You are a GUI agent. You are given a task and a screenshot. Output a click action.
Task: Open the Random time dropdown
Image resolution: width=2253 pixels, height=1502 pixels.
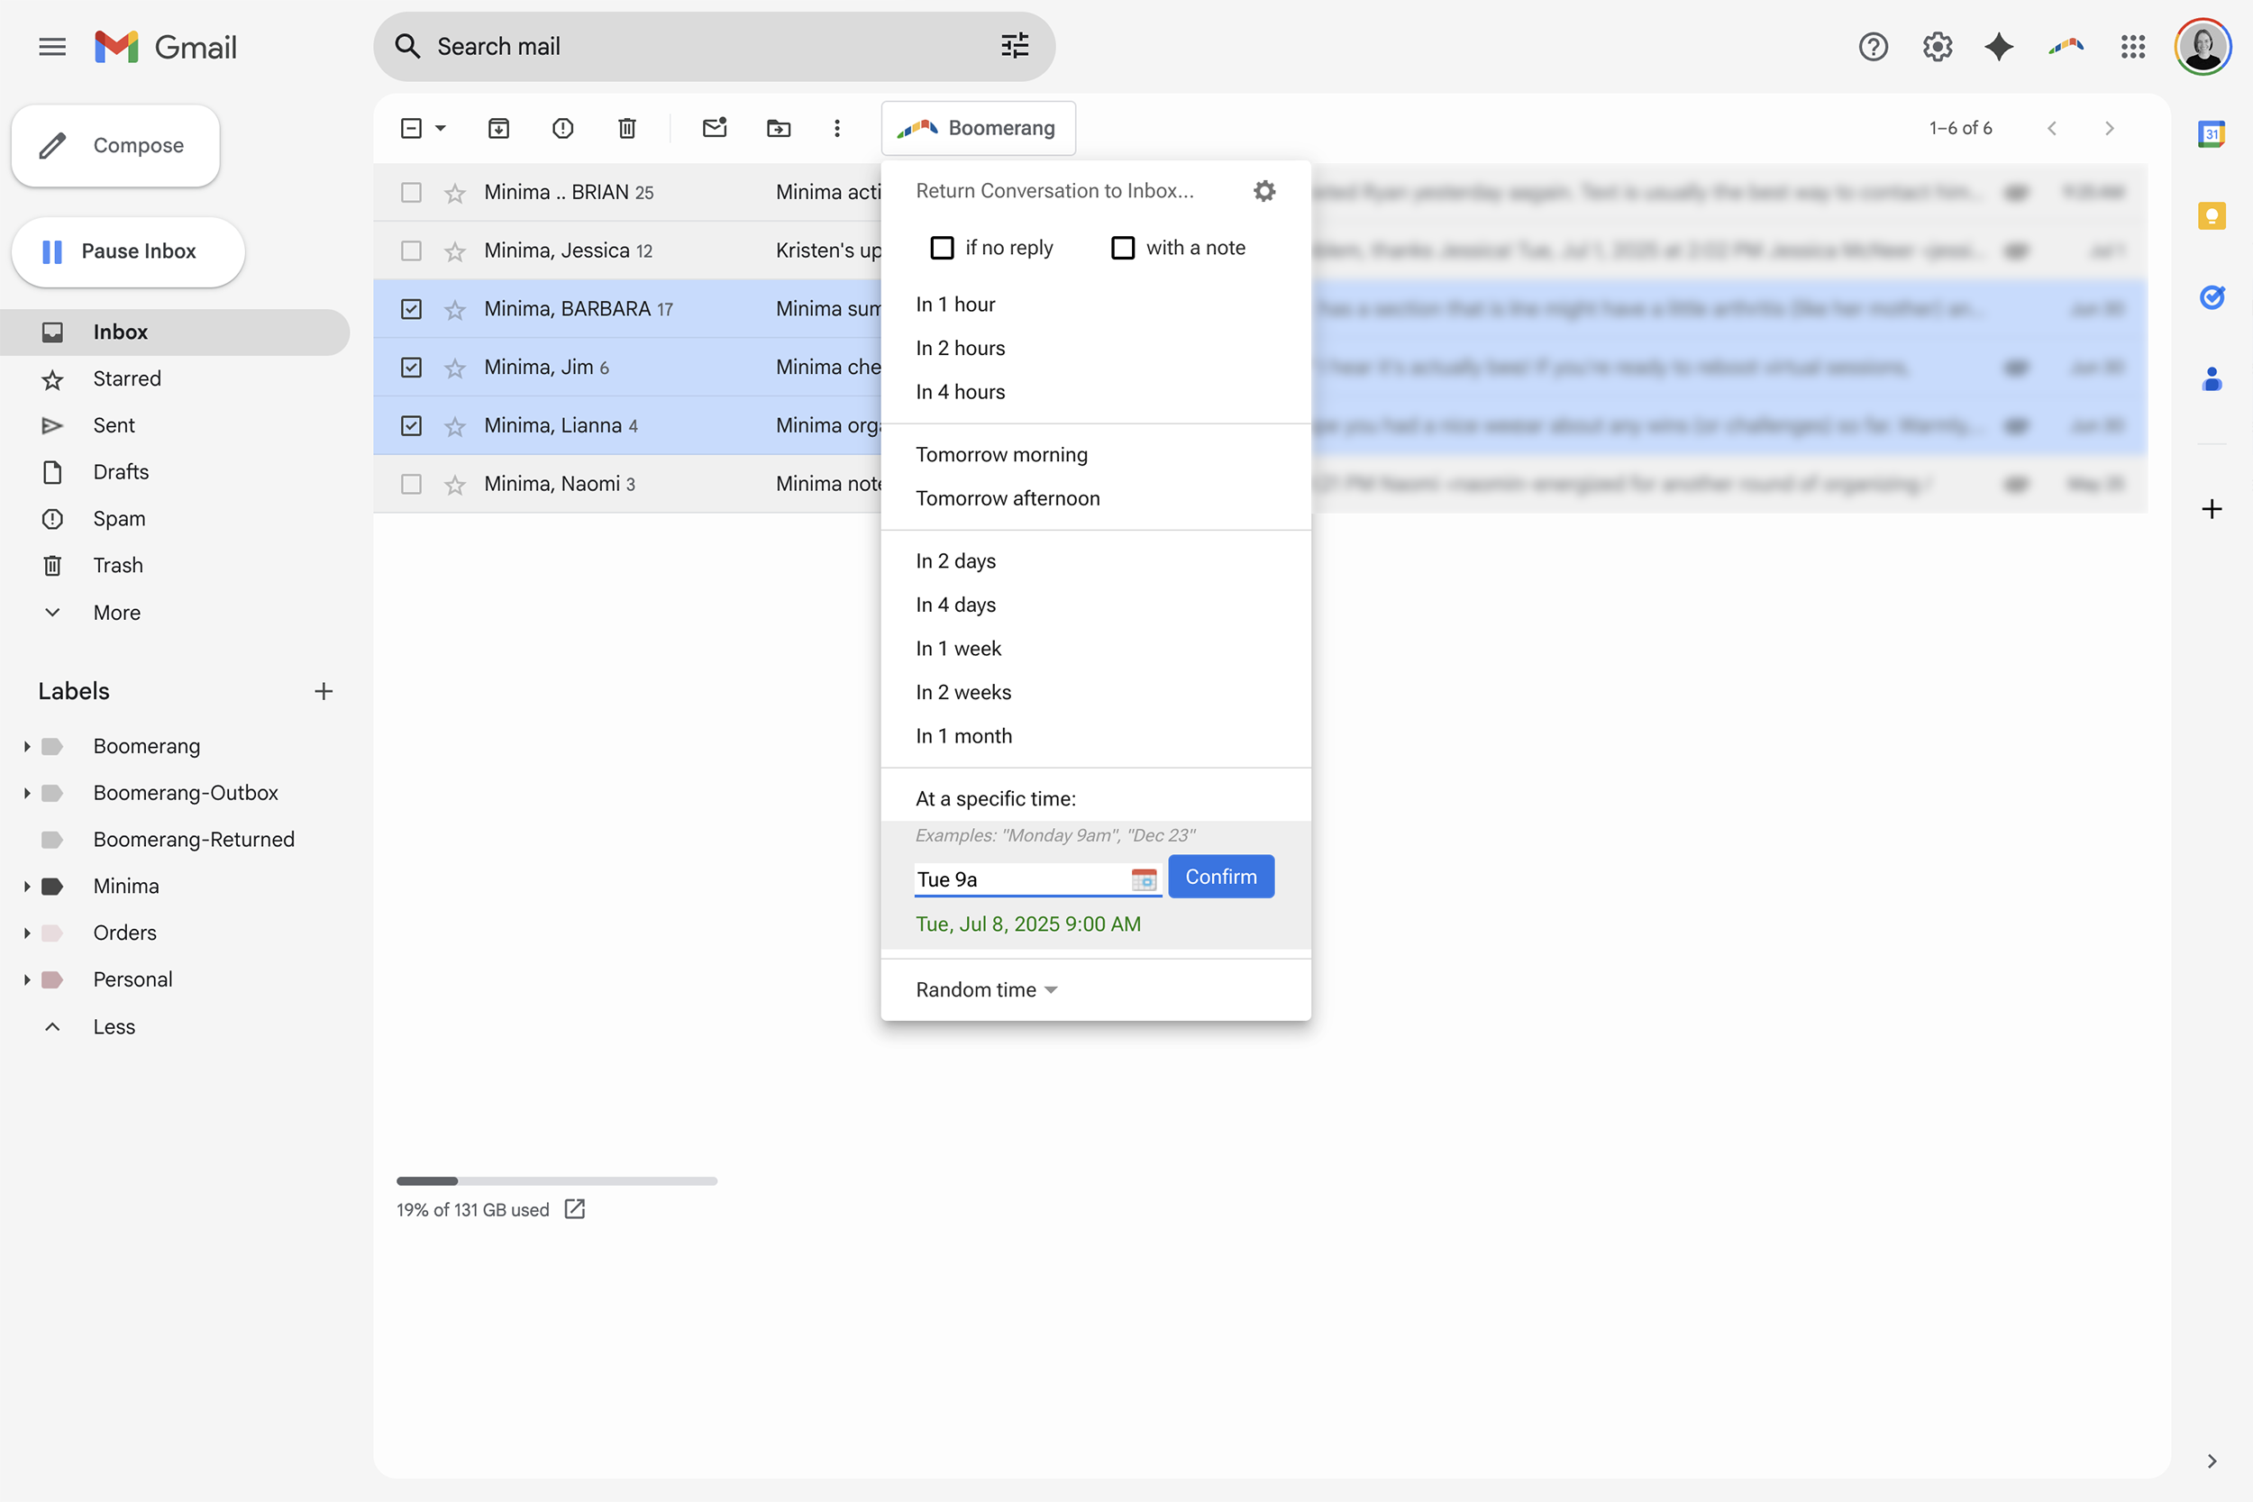(986, 989)
